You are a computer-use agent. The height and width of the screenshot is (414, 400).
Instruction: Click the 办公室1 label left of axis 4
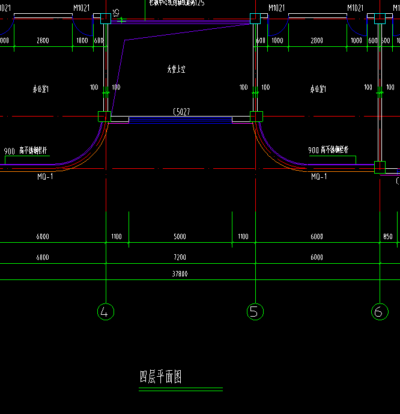41,89
